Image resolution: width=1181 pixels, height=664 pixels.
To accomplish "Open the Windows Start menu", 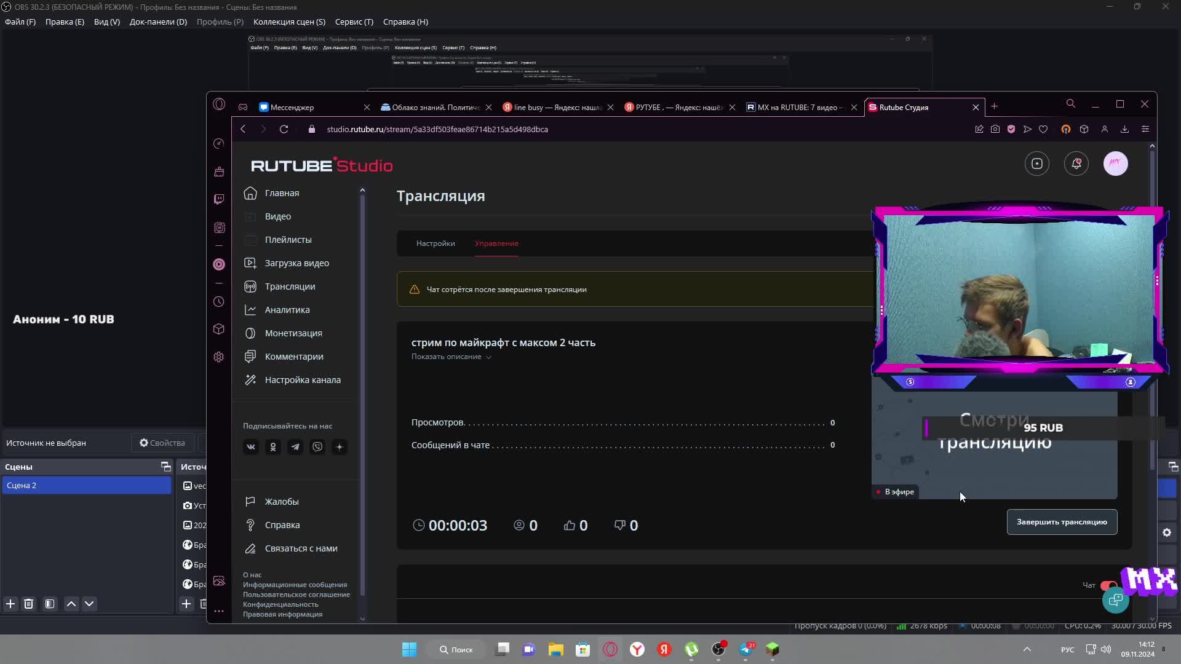I will [x=409, y=649].
